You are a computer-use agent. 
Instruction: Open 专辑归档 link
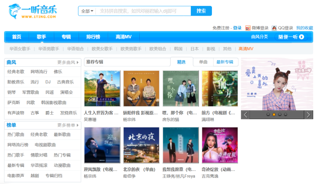tap(54, 176)
